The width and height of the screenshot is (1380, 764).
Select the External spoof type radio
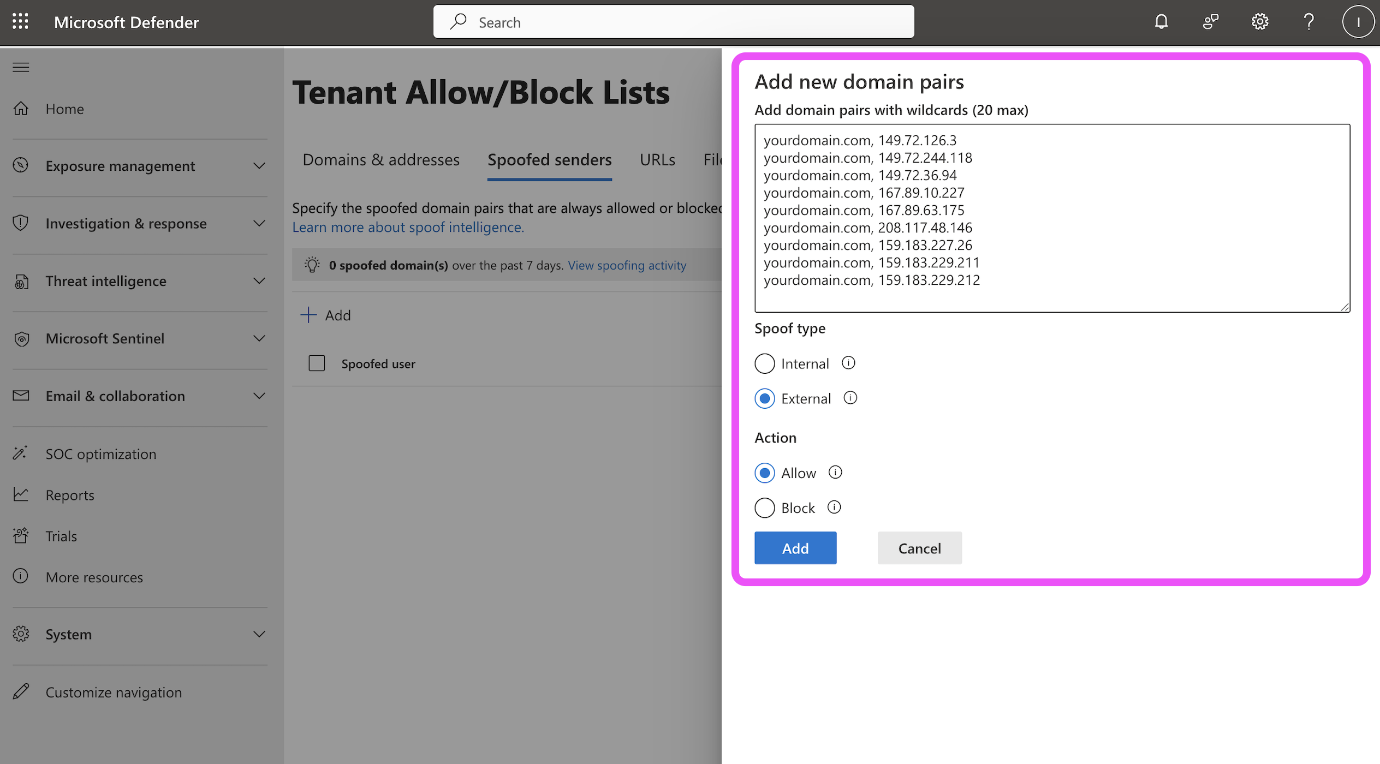[x=765, y=398]
